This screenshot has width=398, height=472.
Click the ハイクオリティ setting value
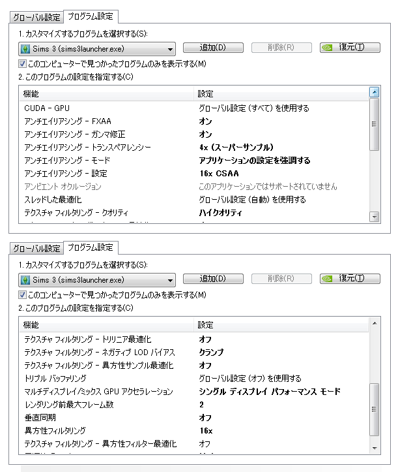pyautogui.click(x=220, y=213)
